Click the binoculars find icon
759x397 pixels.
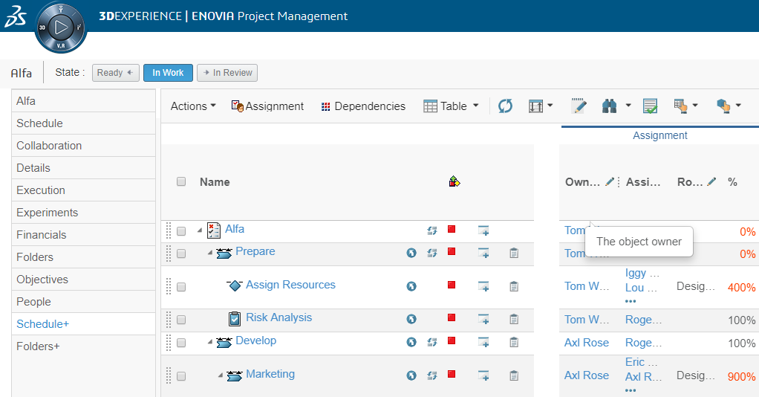[610, 106]
